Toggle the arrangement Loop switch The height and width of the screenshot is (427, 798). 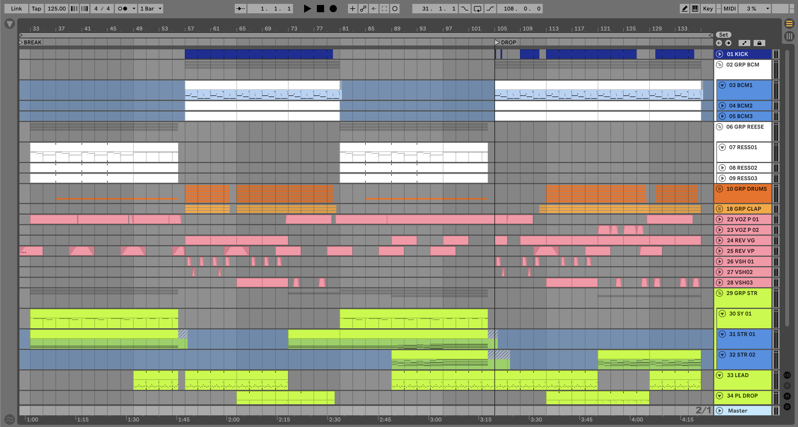pyautogui.click(x=477, y=9)
